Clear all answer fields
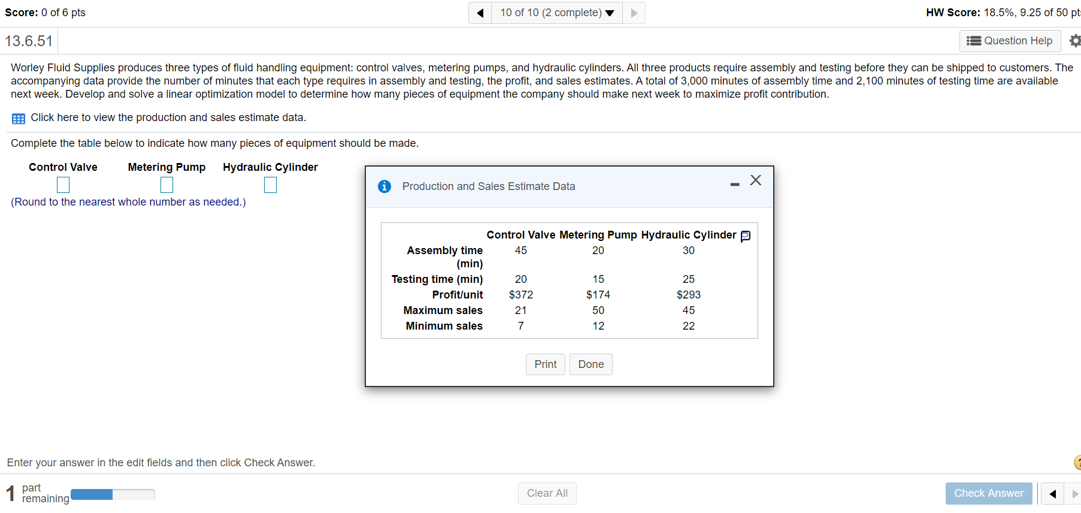Viewport: 1081px width, 513px height. [547, 493]
